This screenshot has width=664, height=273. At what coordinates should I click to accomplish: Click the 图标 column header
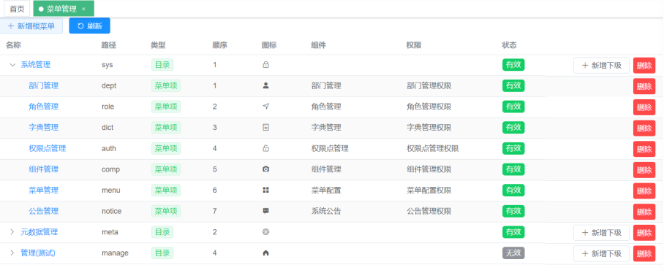pos(269,45)
